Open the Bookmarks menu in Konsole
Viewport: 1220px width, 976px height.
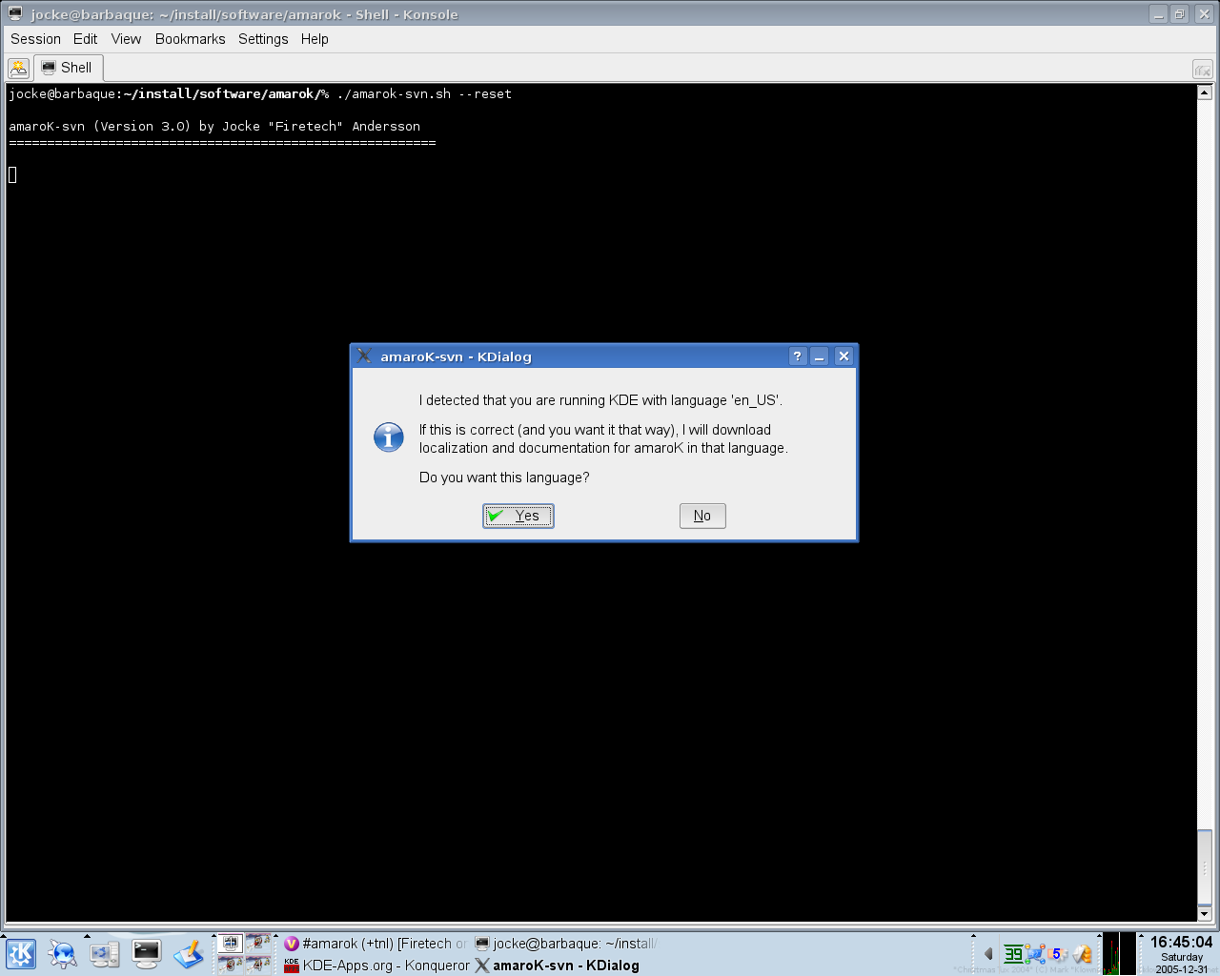coord(190,39)
